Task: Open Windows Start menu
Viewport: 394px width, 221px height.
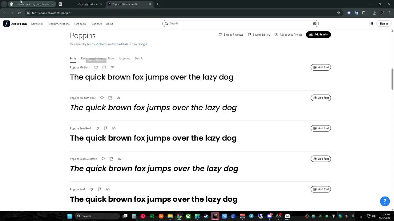Action: [70, 216]
